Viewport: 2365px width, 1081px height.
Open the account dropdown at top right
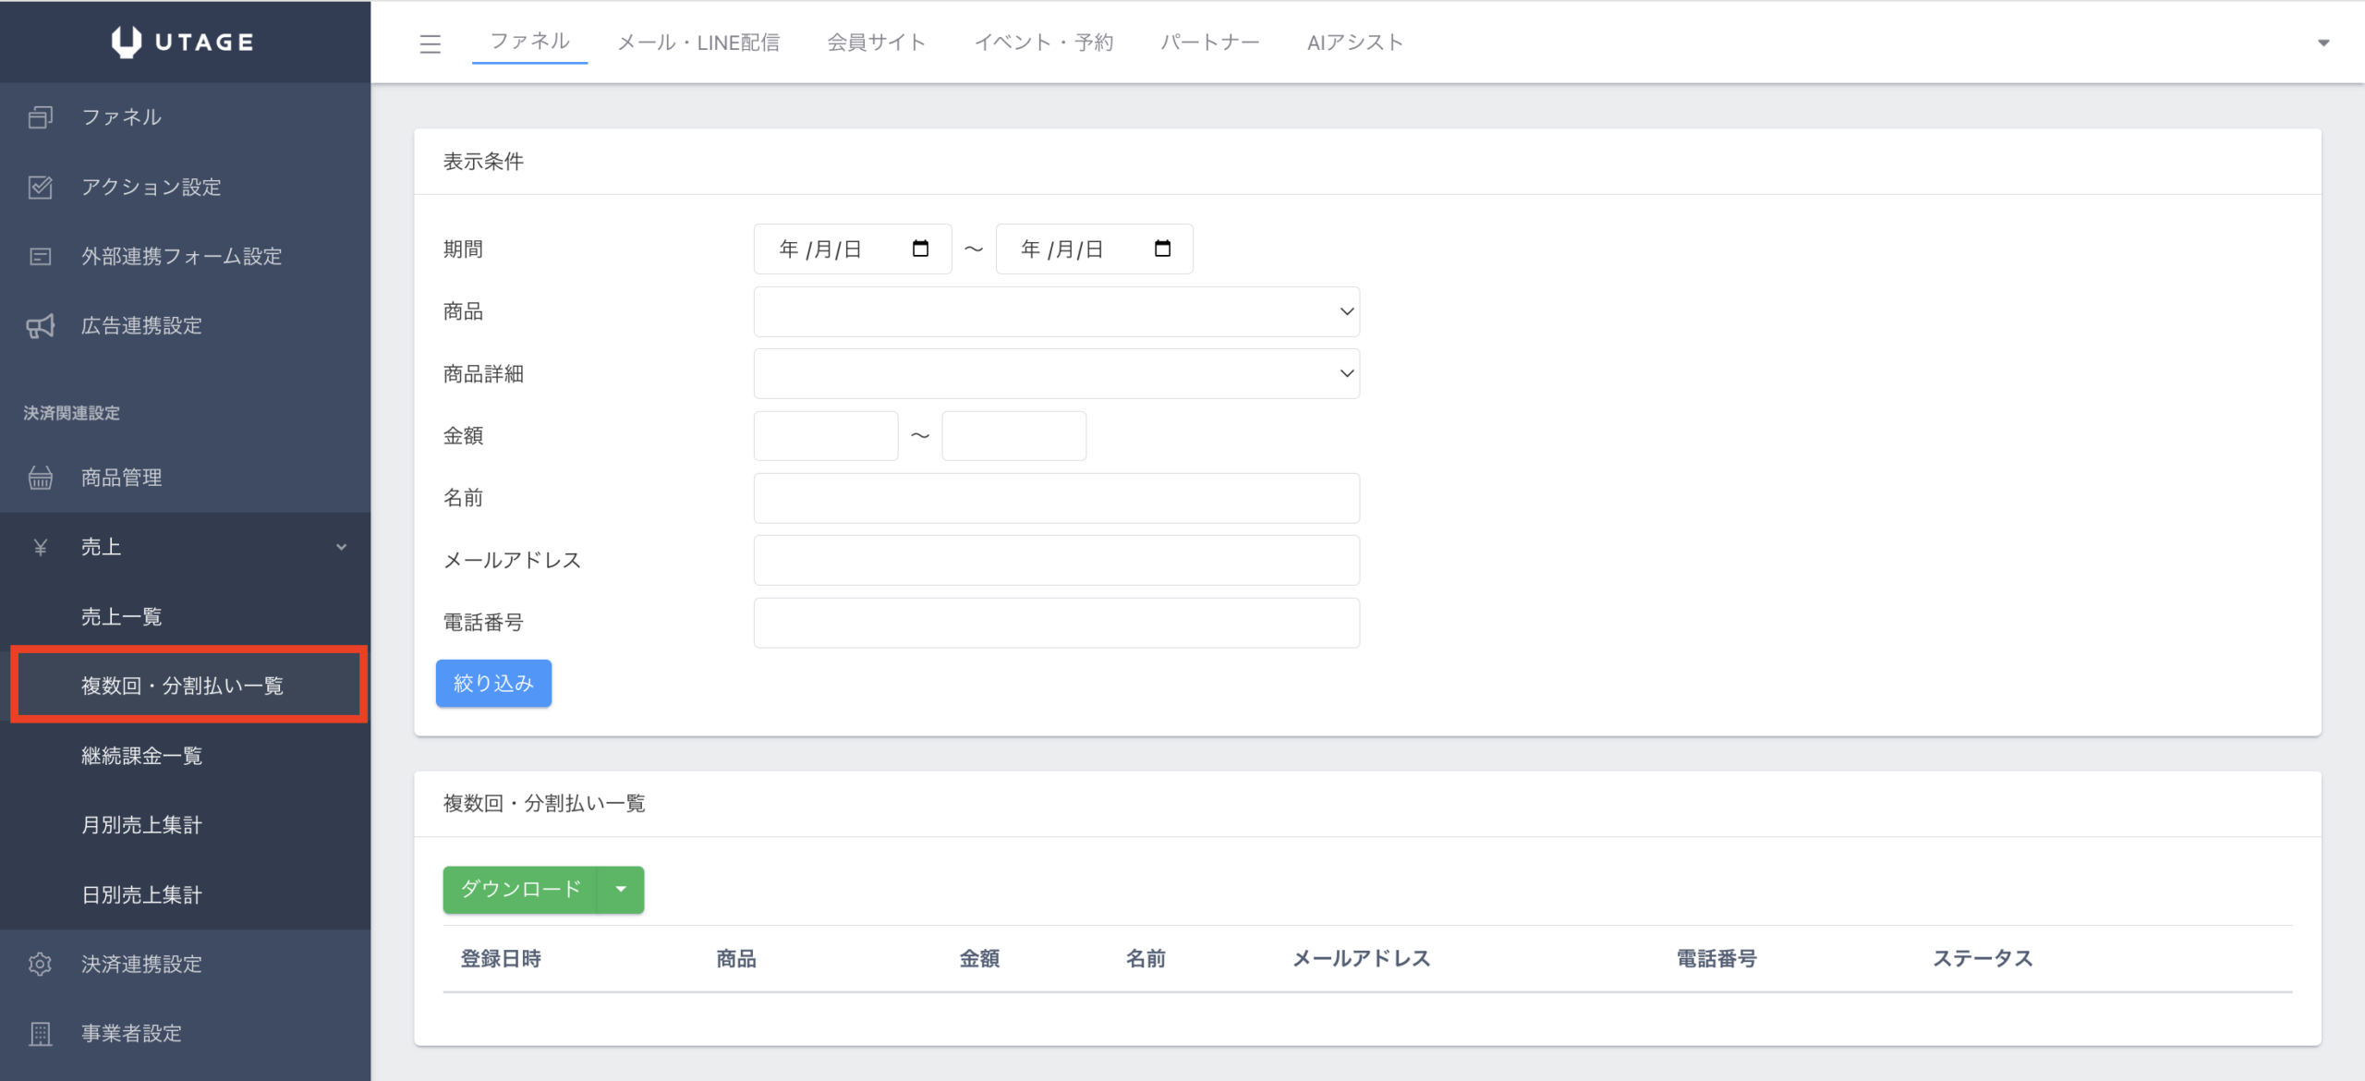[x=2323, y=43]
